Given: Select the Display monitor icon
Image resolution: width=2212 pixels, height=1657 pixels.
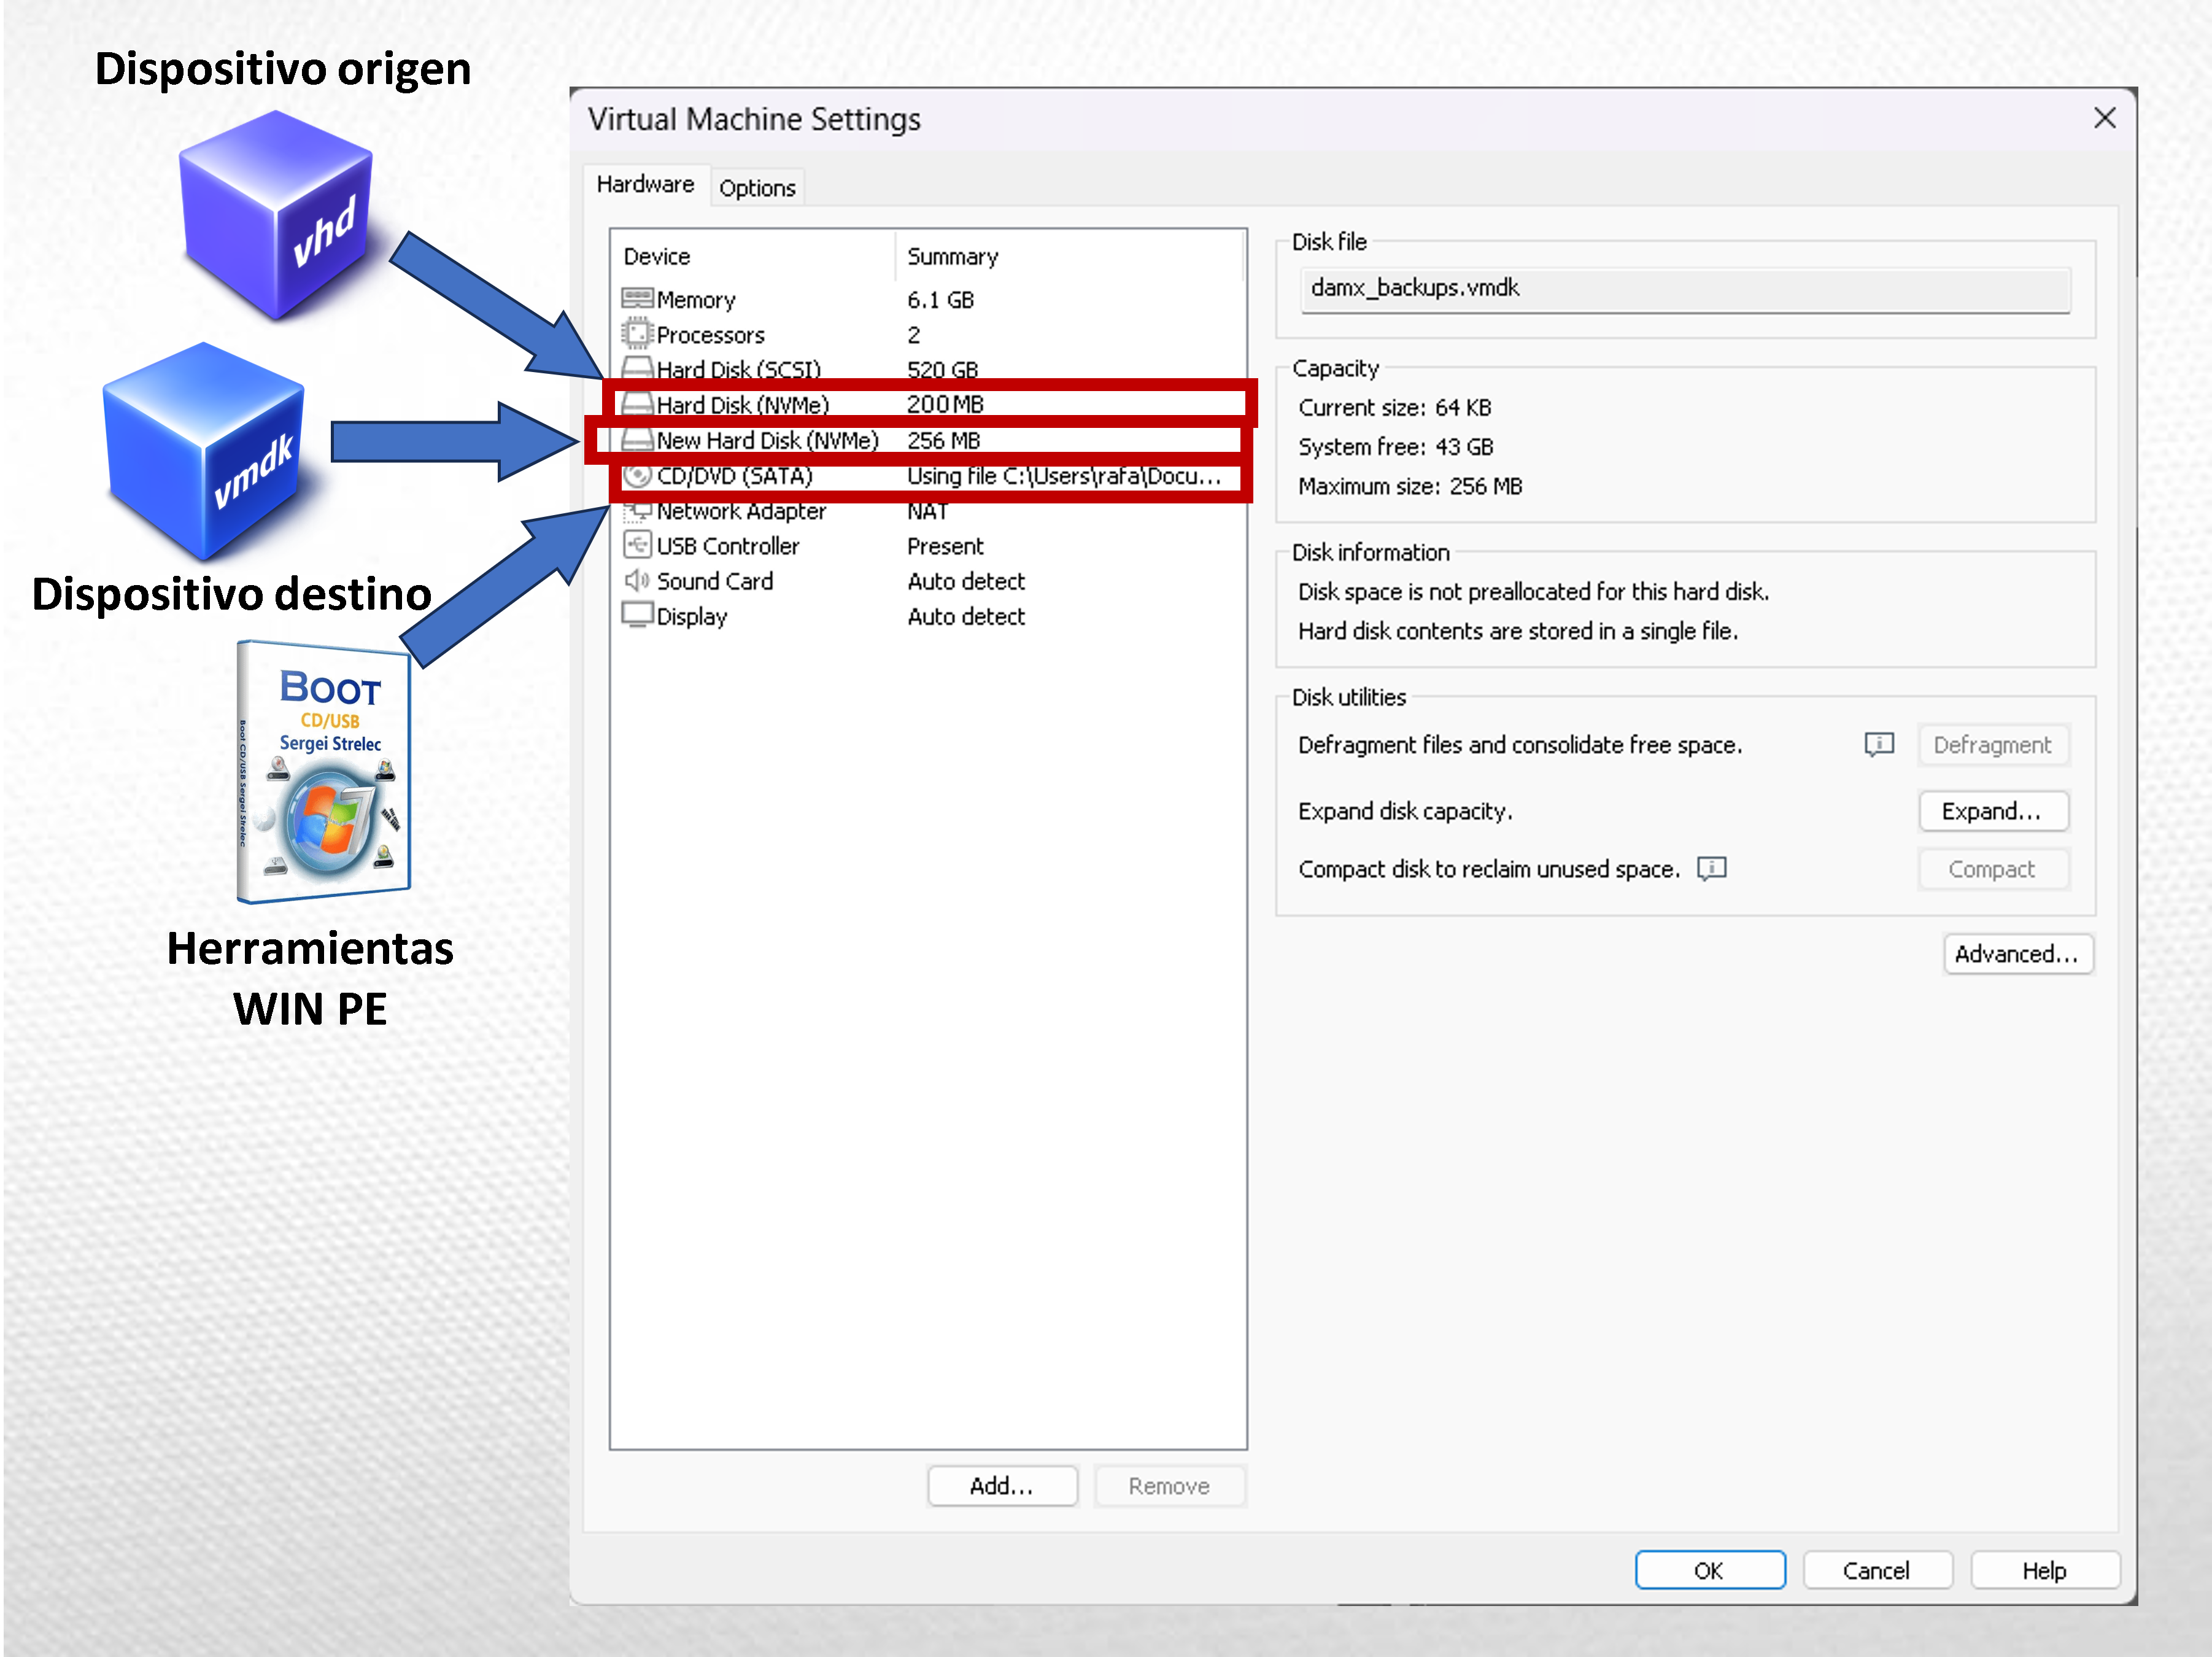Looking at the screenshot, I should coord(637,614).
